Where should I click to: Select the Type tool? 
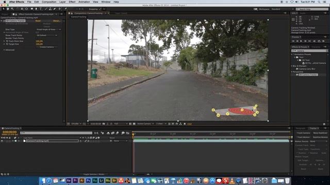pos(41,9)
